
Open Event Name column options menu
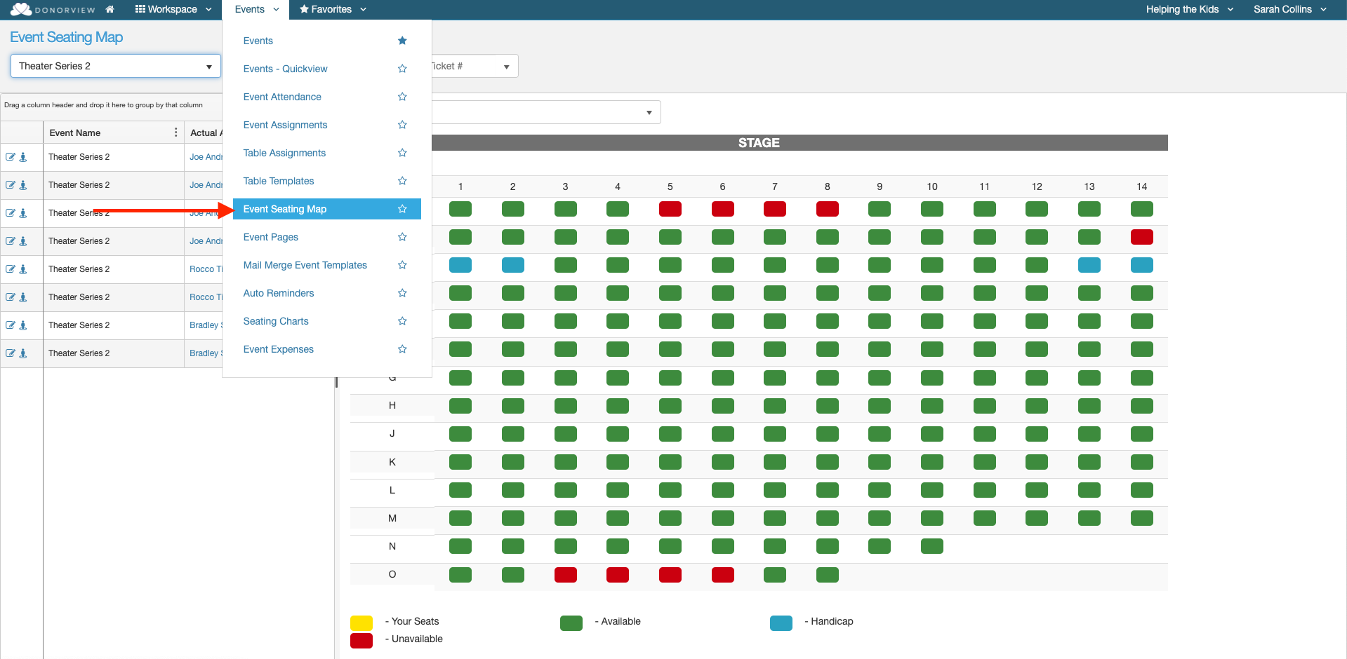pyautogui.click(x=175, y=133)
